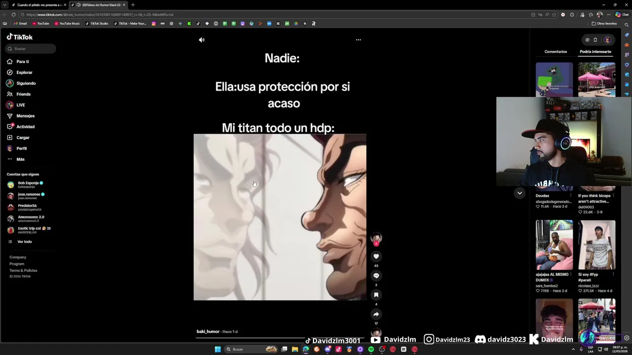Open Actividad notifications
This screenshot has height=355, width=632.
(x=25, y=127)
